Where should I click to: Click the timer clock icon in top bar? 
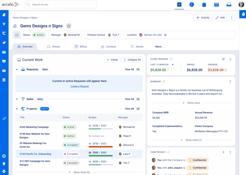(x=192, y=4)
